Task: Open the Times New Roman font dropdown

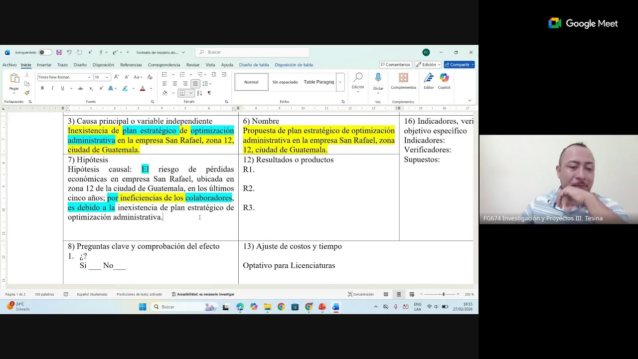Action: coord(89,77)
